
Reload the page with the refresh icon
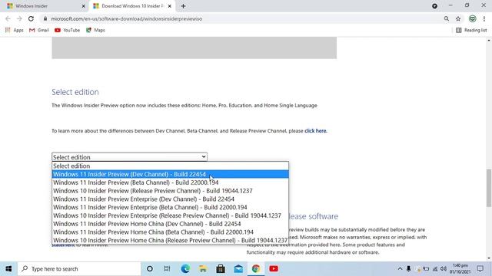[x=31, y=18]
